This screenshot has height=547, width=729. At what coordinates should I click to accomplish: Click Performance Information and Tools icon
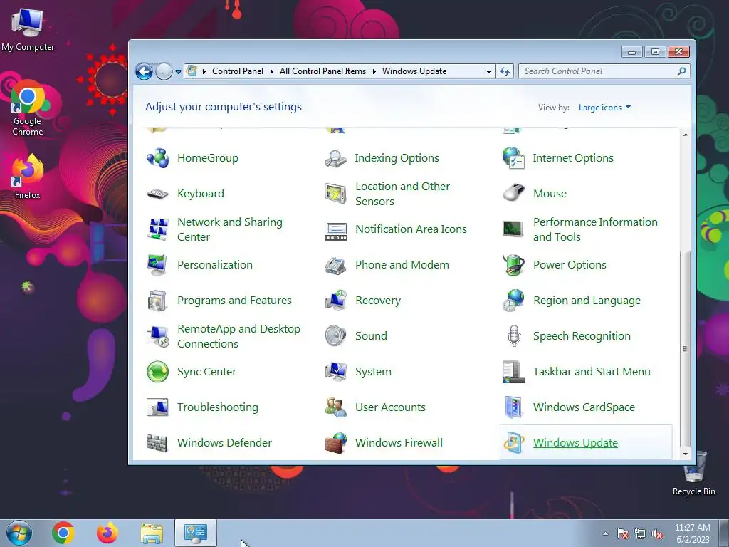point(513,229)
